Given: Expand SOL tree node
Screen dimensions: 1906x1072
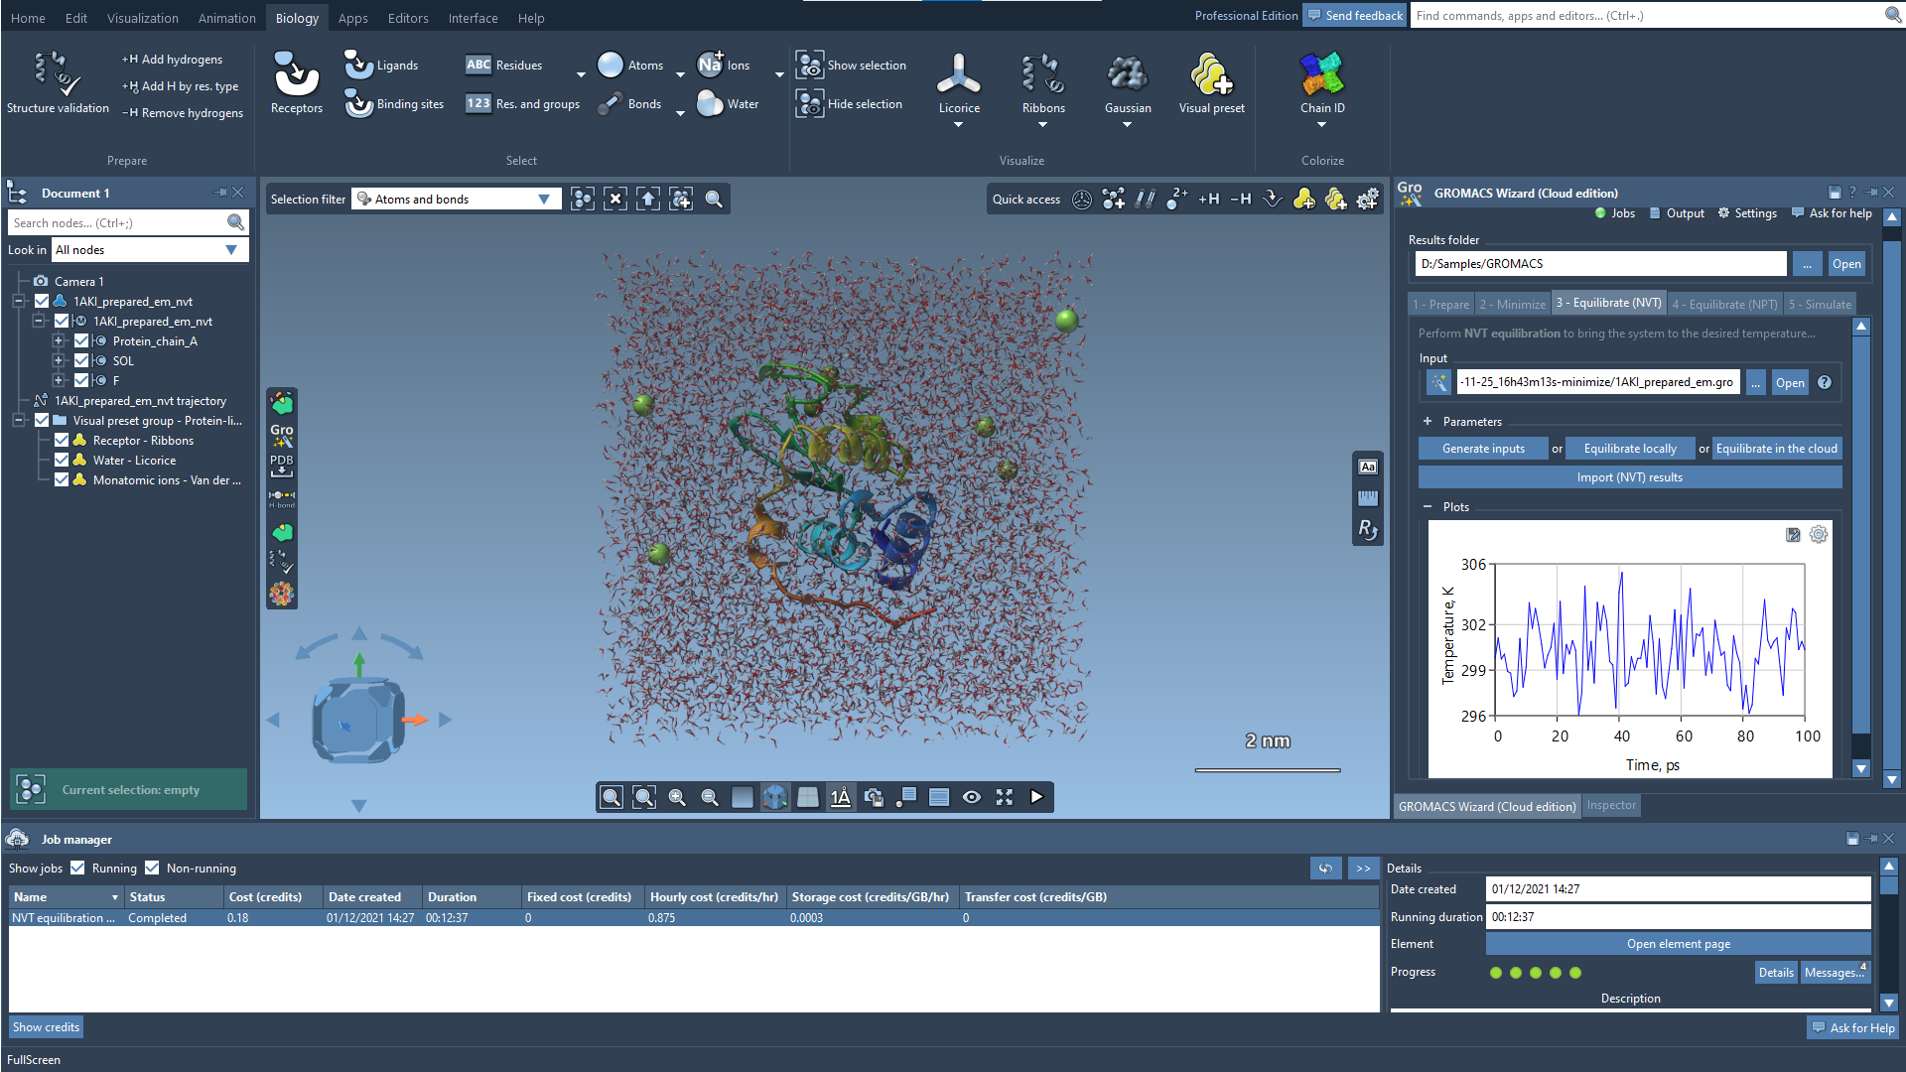Looking at the screenshot, I should point(58,361).
